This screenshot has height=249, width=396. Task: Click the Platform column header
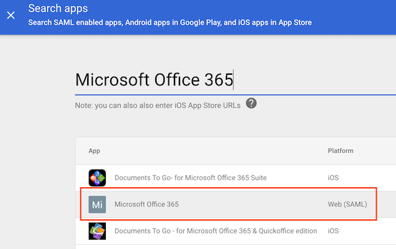point(340,151)
